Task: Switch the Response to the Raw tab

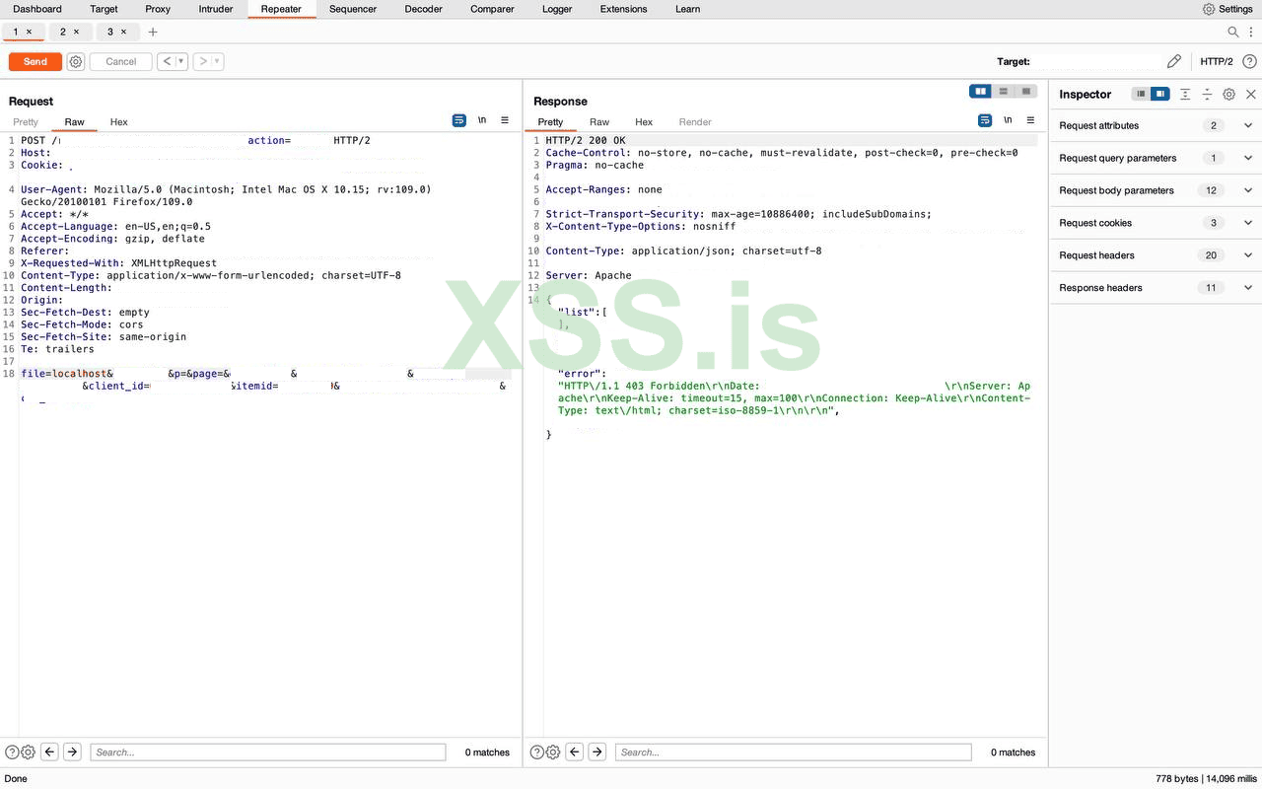Action: [x=599, y=122]
